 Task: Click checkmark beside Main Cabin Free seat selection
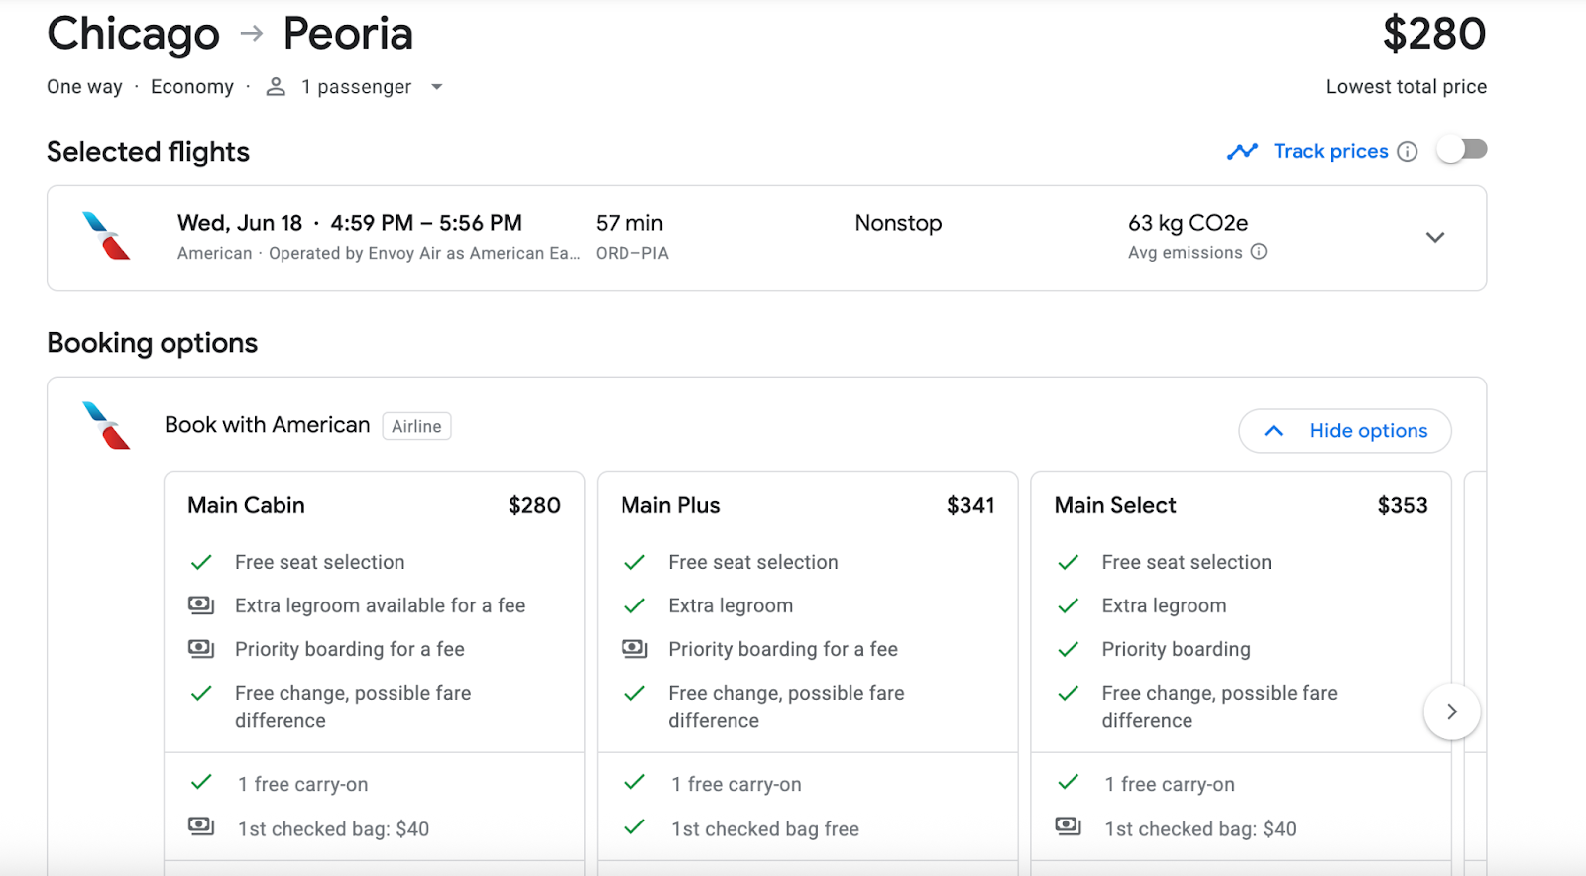click(201, 562)
